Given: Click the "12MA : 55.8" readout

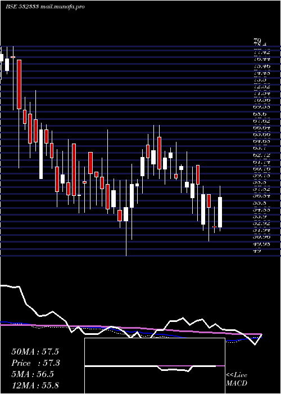Looking at the screenshot, I should [35, 386].
